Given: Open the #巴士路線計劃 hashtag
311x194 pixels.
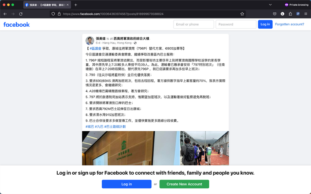Looking at the screenshot, I should pos(115,127).
